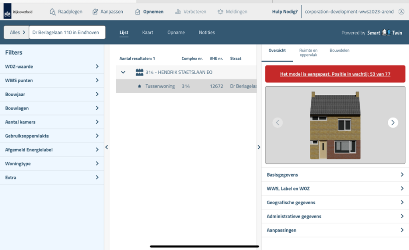Open Verbeteren via its chart icon
Screen dimensions: 409x250
pos(179,12)
